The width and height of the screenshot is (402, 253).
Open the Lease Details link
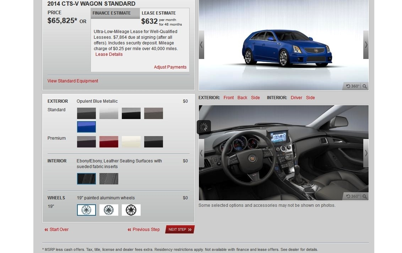109,54
